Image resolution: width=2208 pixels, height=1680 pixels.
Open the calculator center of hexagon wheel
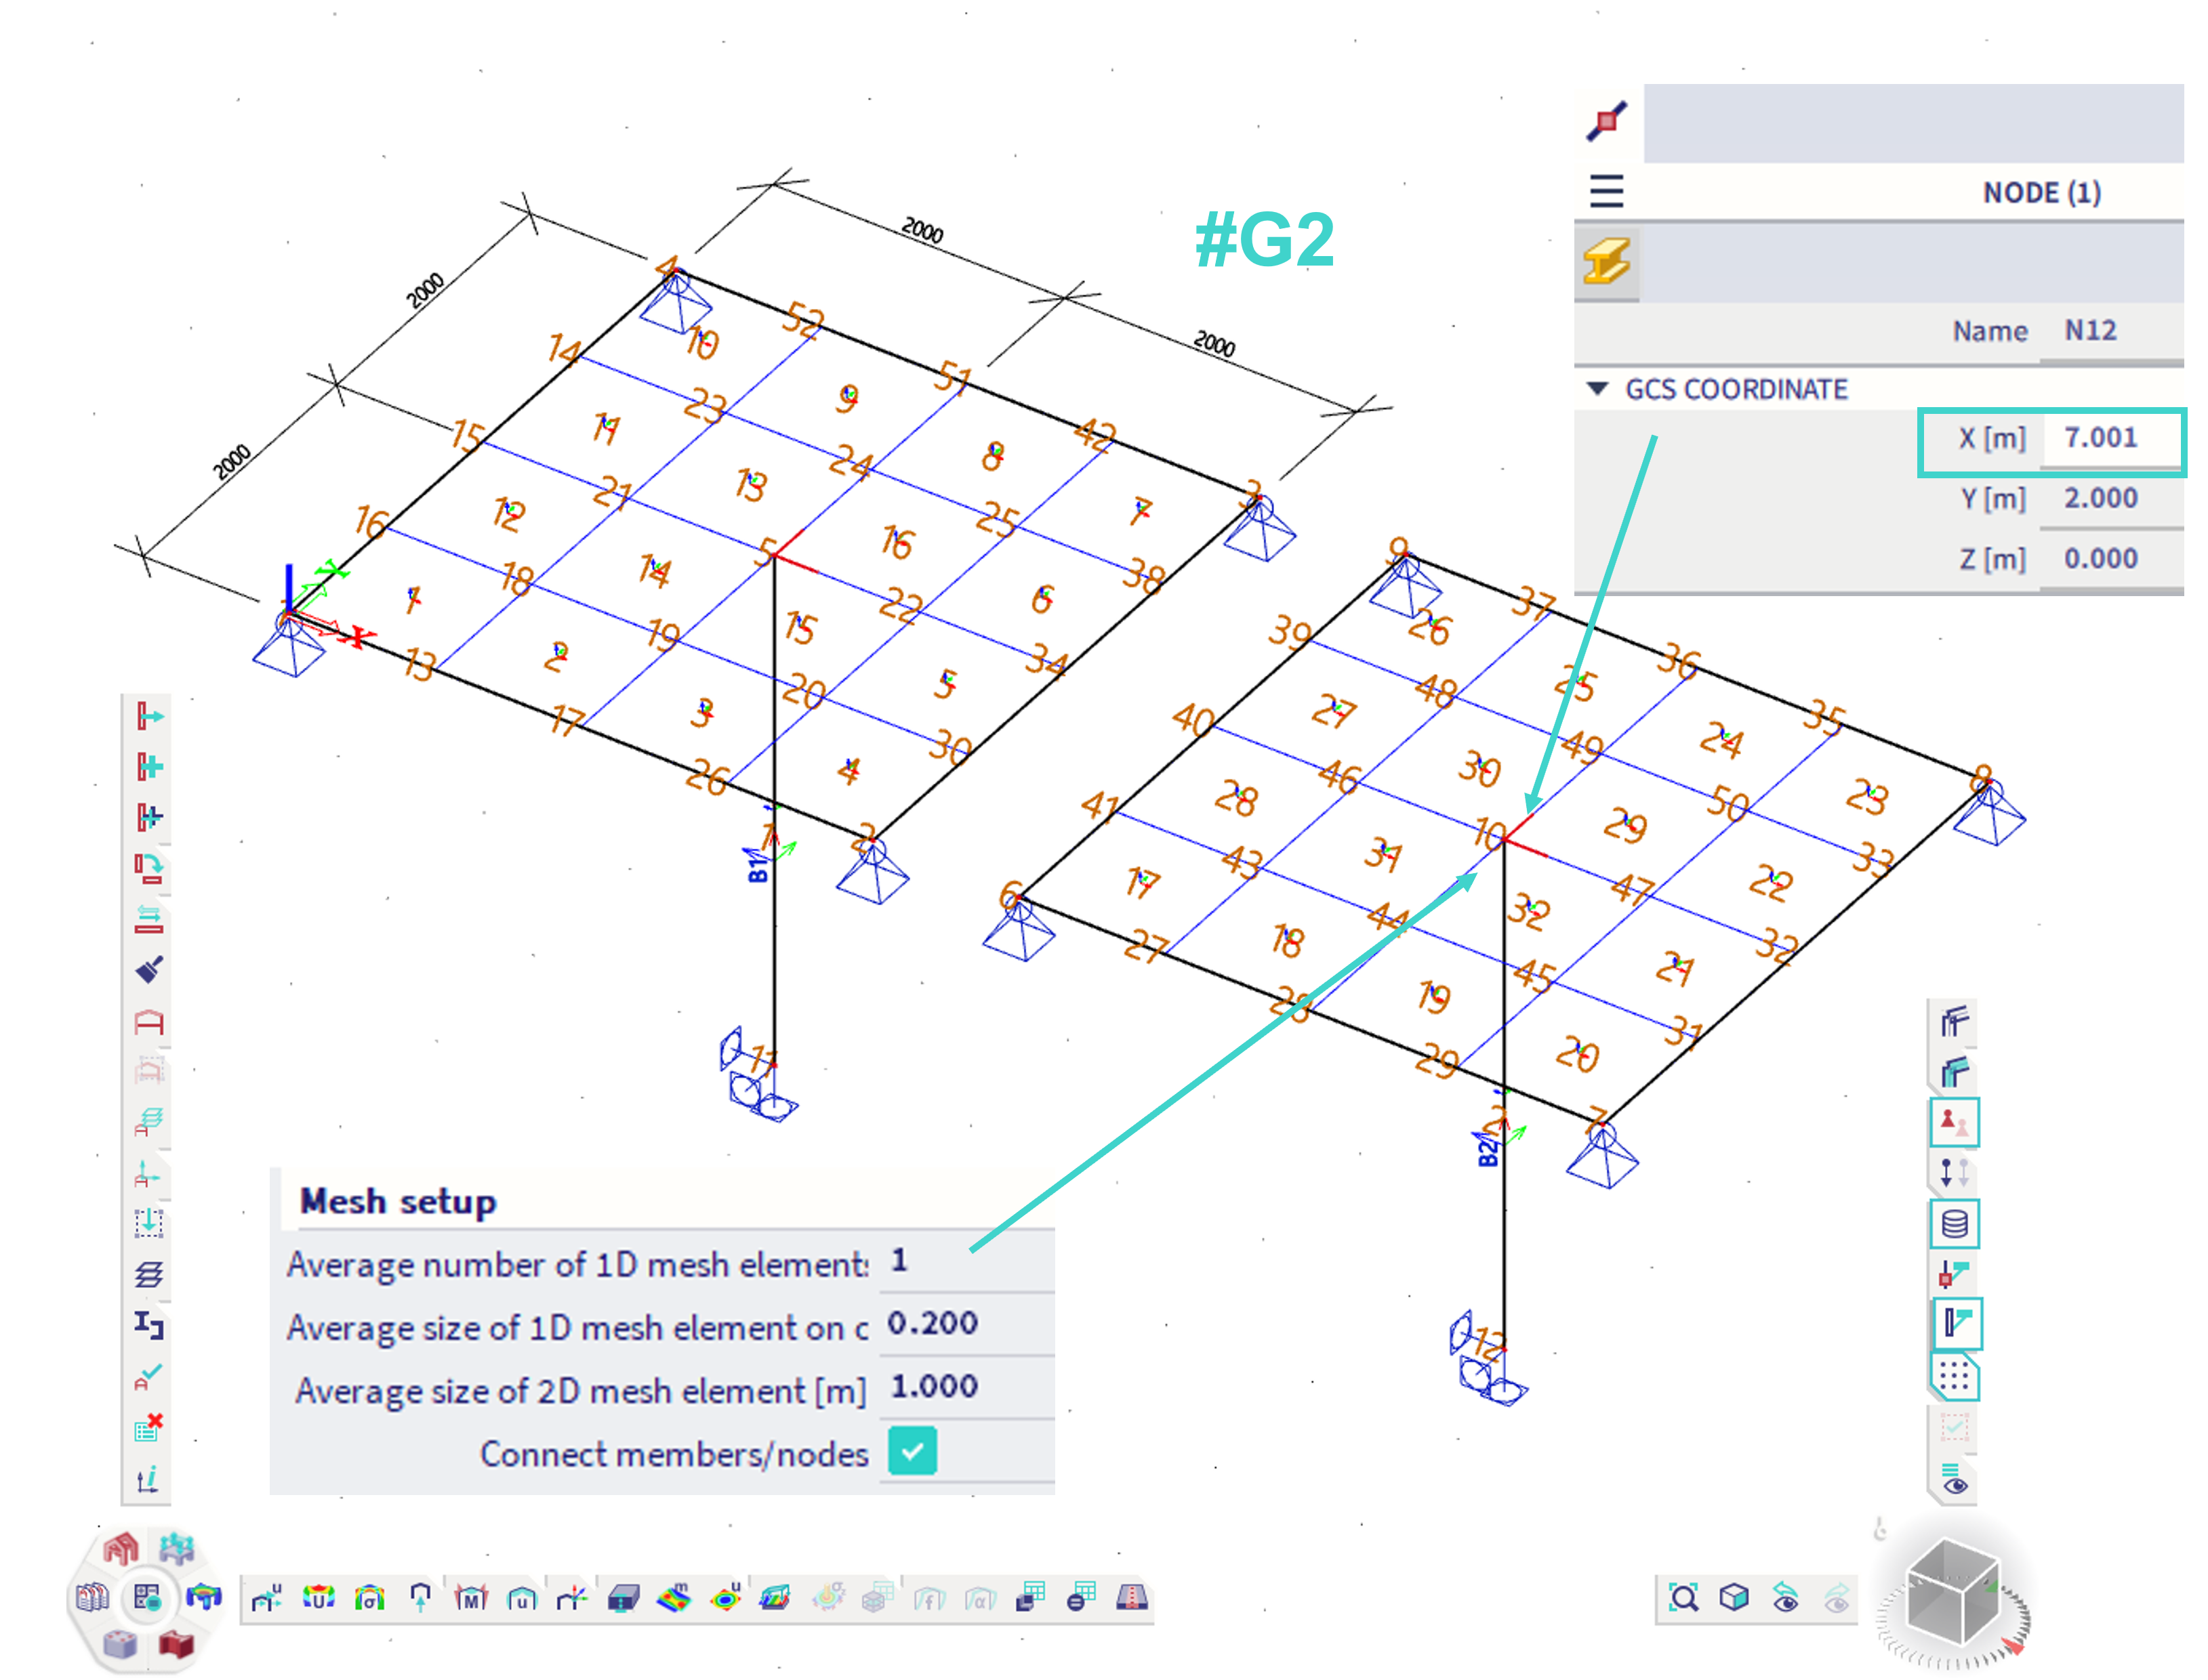(x=147, y=1597)
